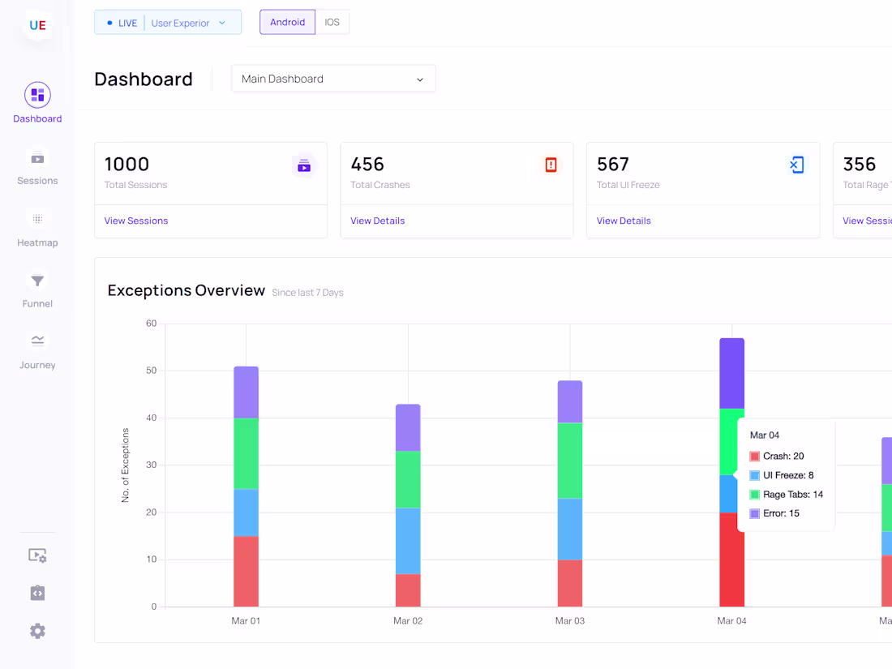Click View Sessions under Total Sessions
Viewport: 892px width, 669px height.
tap(136, 221)
